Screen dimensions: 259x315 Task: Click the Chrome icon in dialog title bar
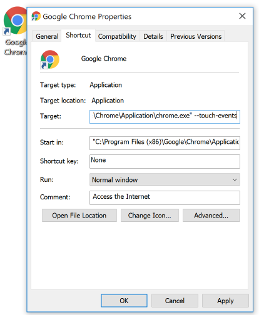coord(36,16)
